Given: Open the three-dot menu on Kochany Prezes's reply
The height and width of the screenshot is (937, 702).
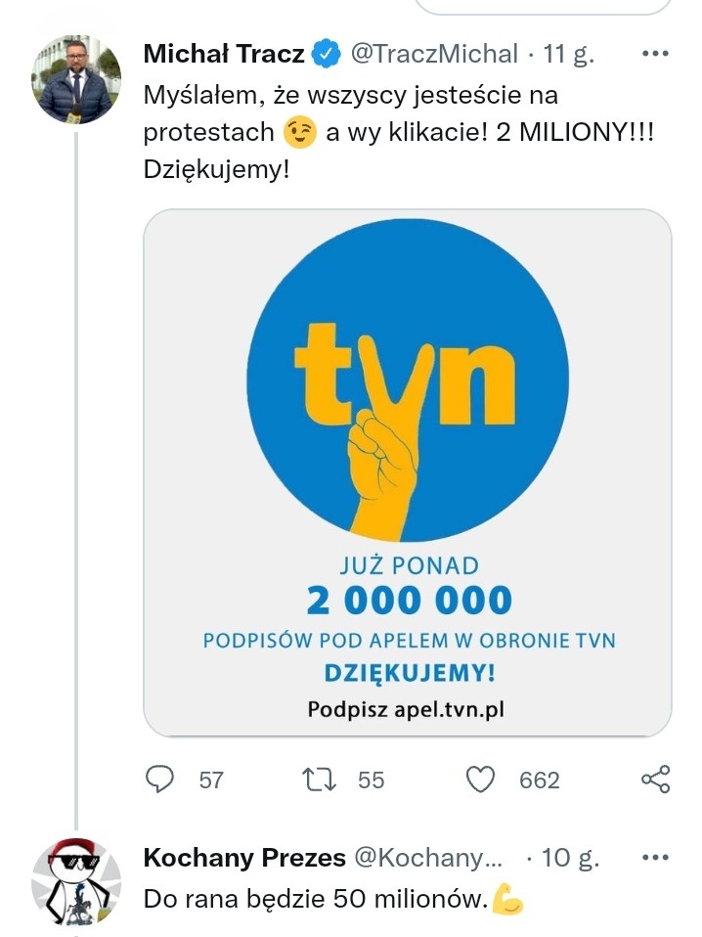Looking at the screenshot, I should point(655,858).
